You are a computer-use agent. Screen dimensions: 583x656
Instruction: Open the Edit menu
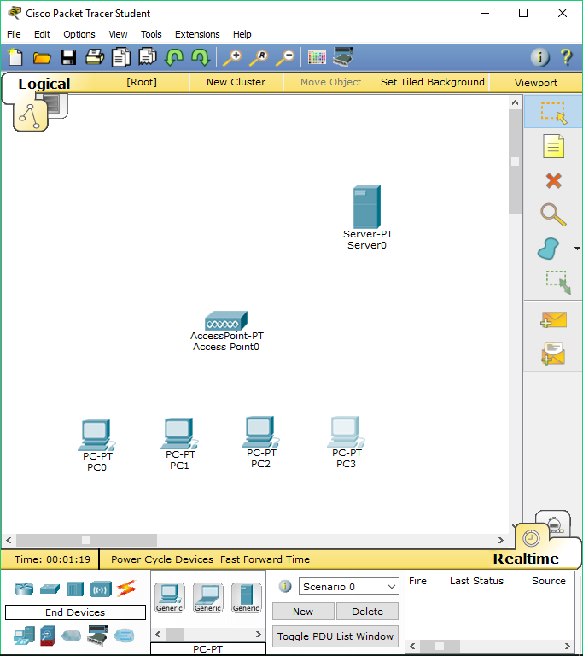click(x=42, y=34)
